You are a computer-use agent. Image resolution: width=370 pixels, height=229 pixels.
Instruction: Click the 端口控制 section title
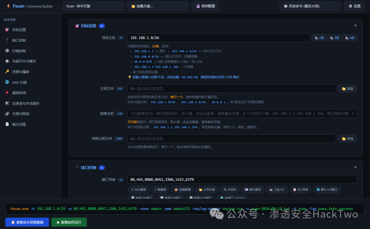click(x=88, y=168)
